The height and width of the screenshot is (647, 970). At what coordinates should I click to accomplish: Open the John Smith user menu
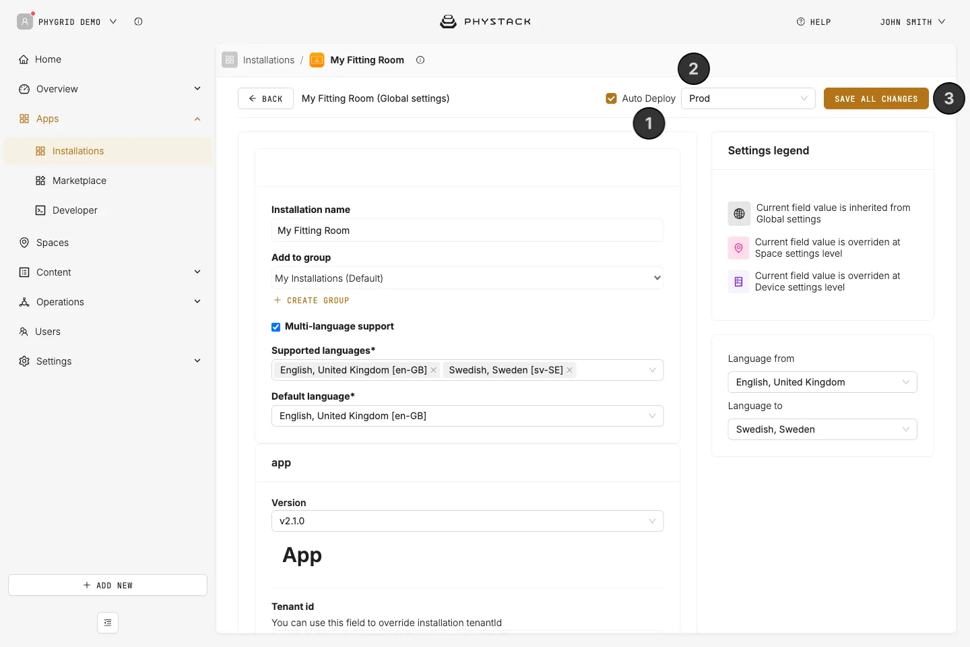[x=913, y=22]
